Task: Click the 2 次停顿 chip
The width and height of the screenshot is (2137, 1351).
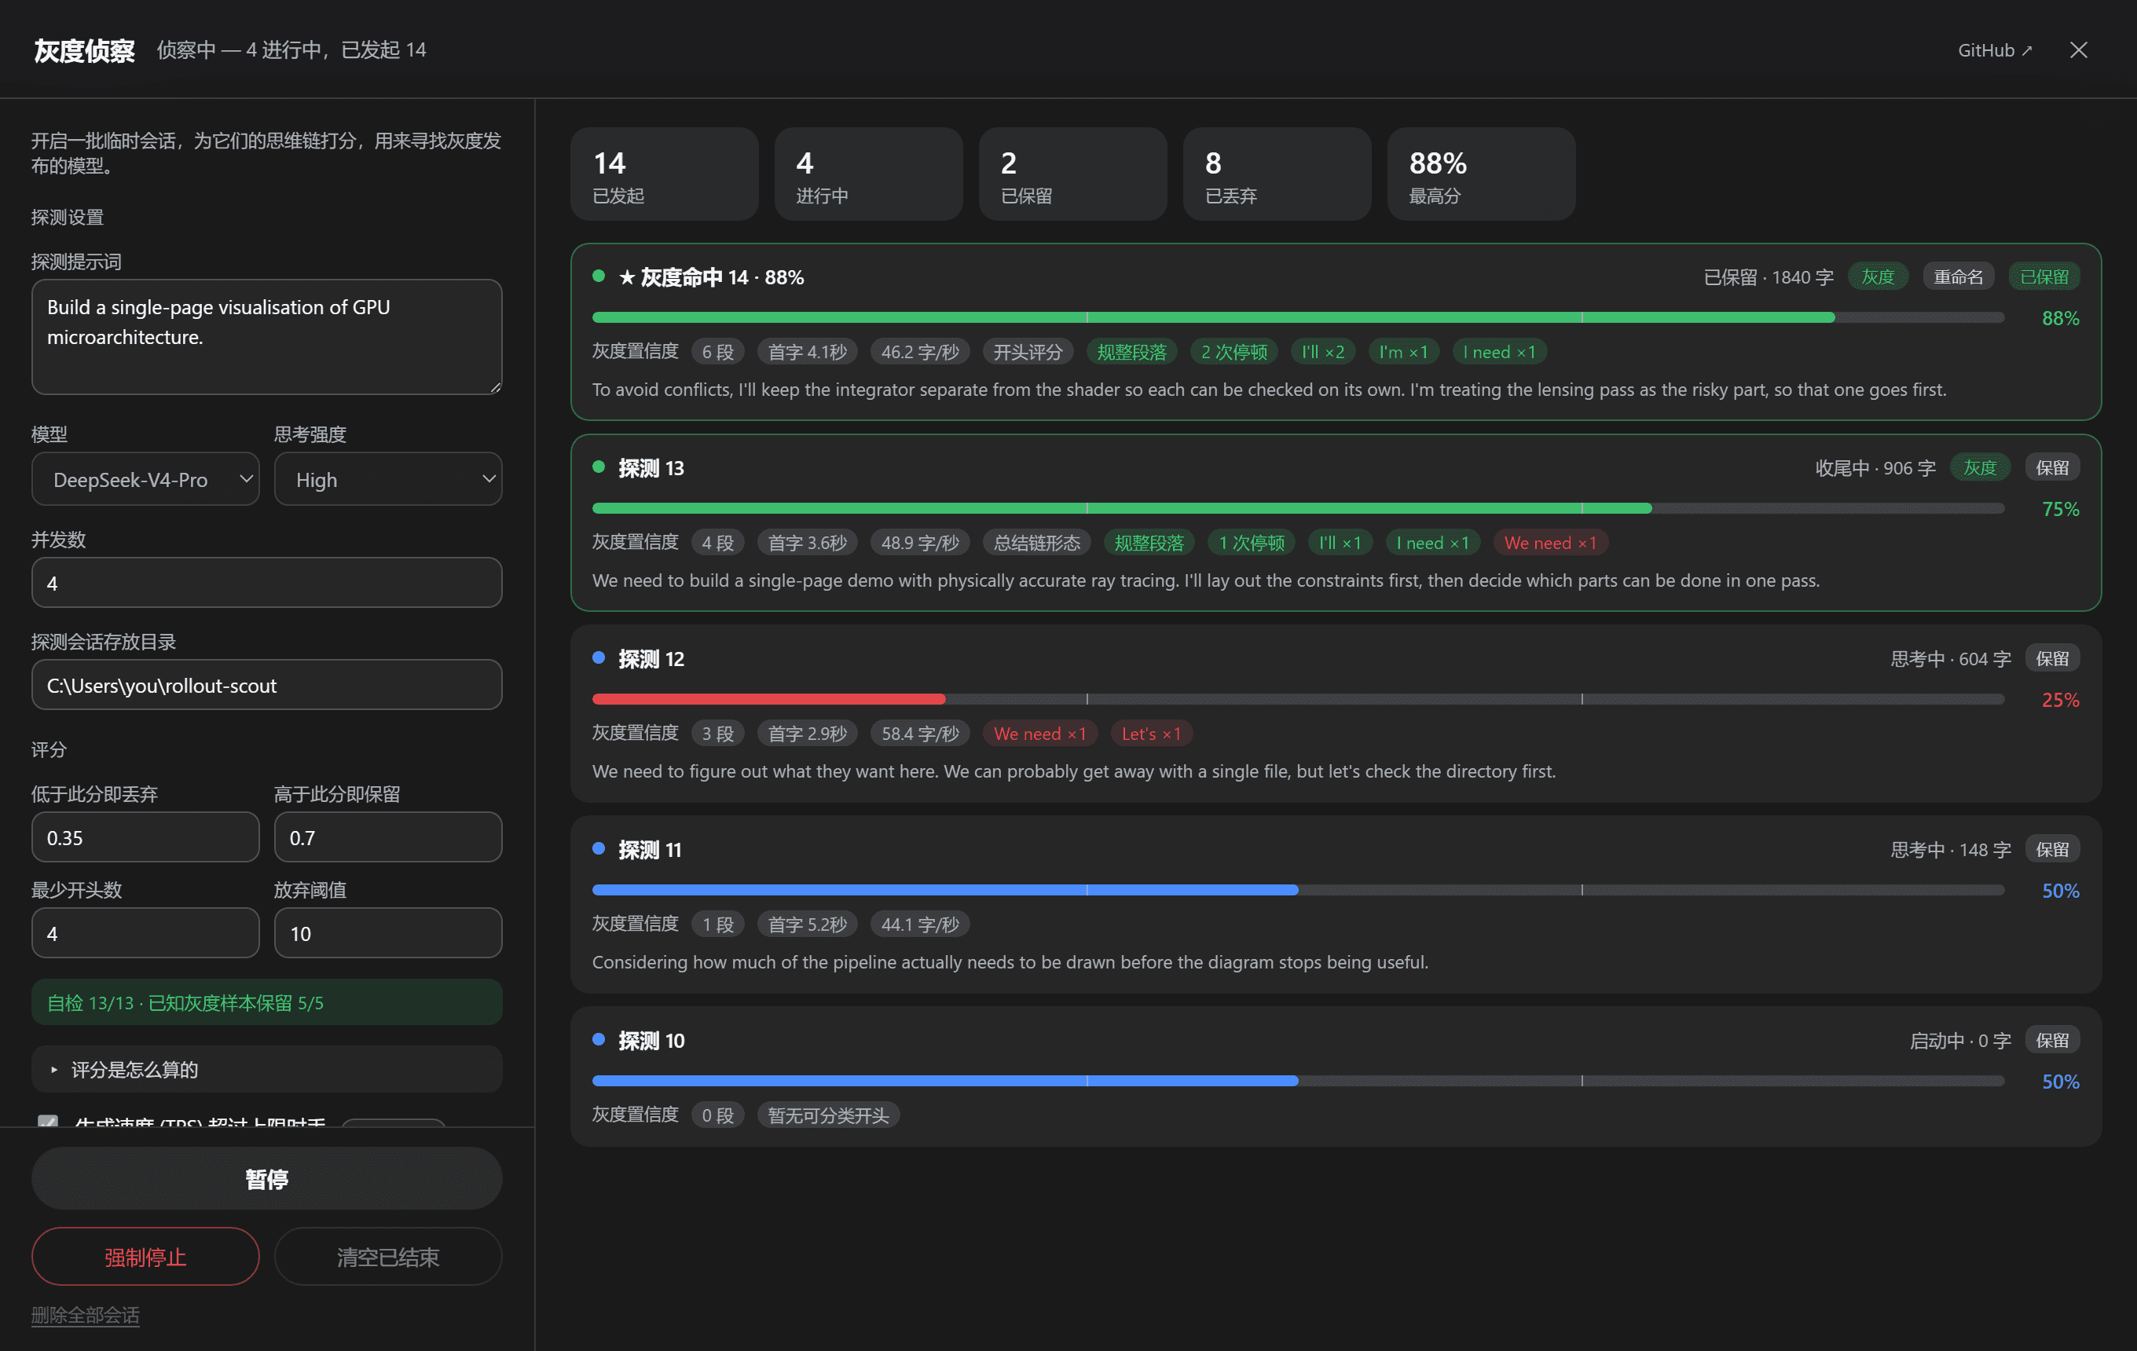Action: pos(1233,352)
